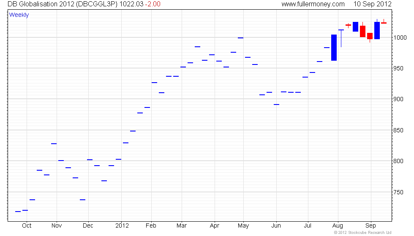This screenshot has width=414, height=236.
Task: Click the lowest blue dash in early June near 890
Action: click(276, 105)
